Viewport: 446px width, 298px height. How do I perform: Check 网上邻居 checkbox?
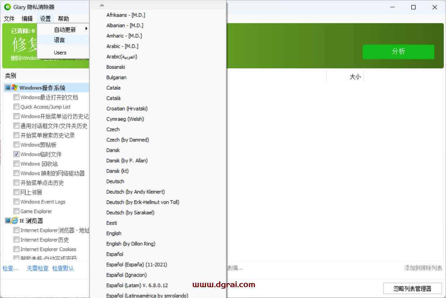tap(16, 192)
